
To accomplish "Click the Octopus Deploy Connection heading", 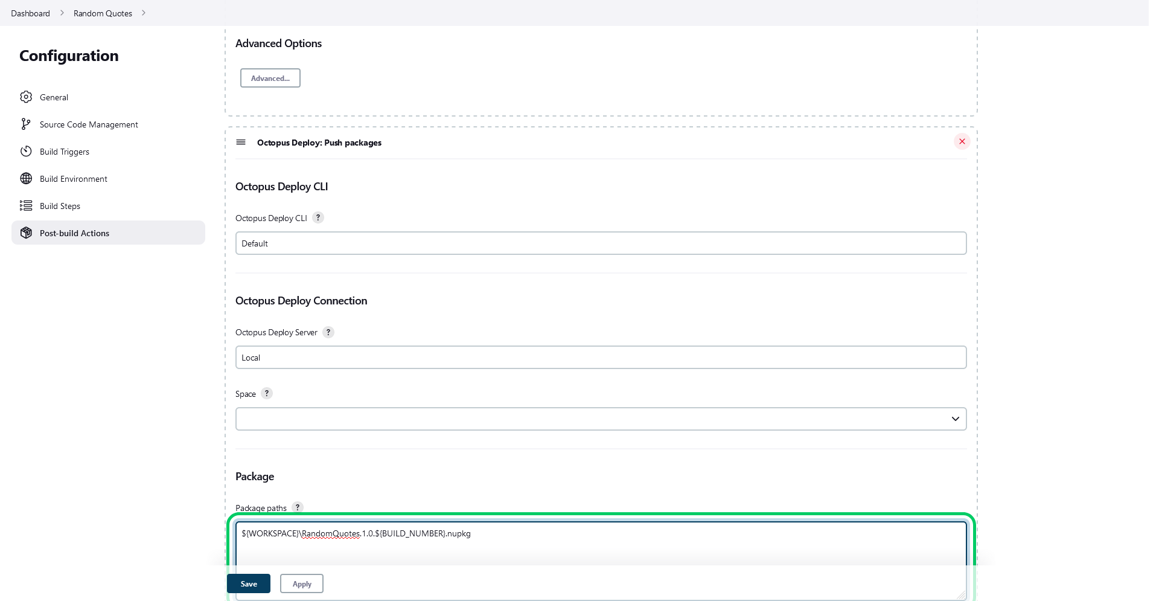I will [301, 301].
